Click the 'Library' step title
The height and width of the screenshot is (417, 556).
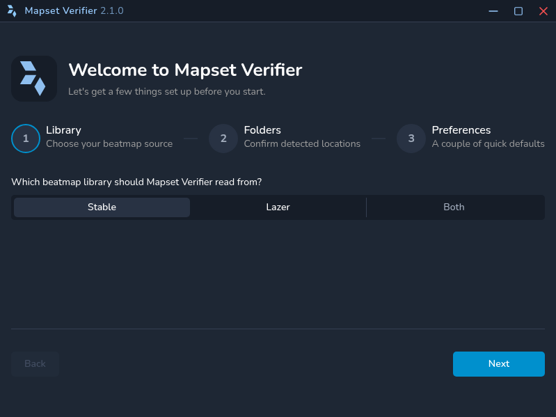click(x=63, y=130)
